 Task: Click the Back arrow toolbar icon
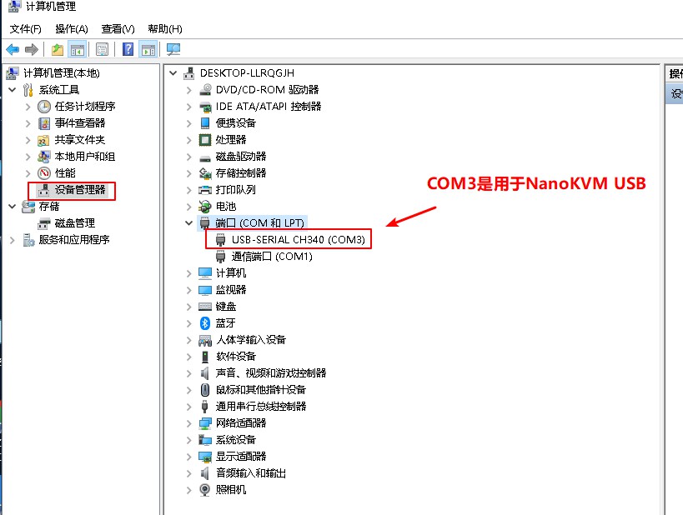coord(13,50)
